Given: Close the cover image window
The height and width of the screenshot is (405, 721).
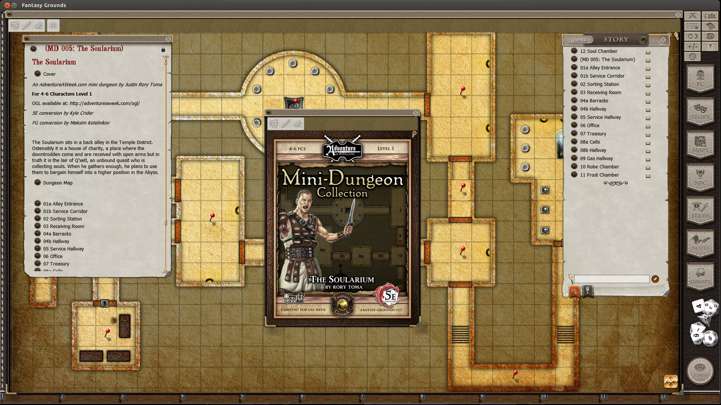Looking at the screenshot, I should tap(416, 113).
